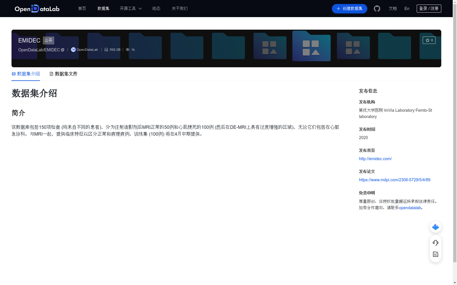The image size is (457, 285).
Task: Star the EMIDEC dataset
Action: (429, 40)
